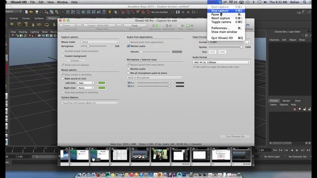This screenshot has height=178, width=317.
Task: Open the Video Format H.264 dropdown
Action: (x=229, y=42)
